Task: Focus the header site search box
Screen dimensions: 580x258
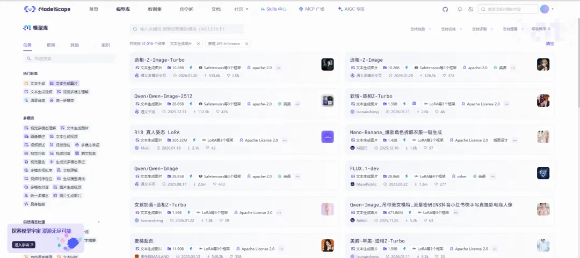Action: [x=508, y=9]
